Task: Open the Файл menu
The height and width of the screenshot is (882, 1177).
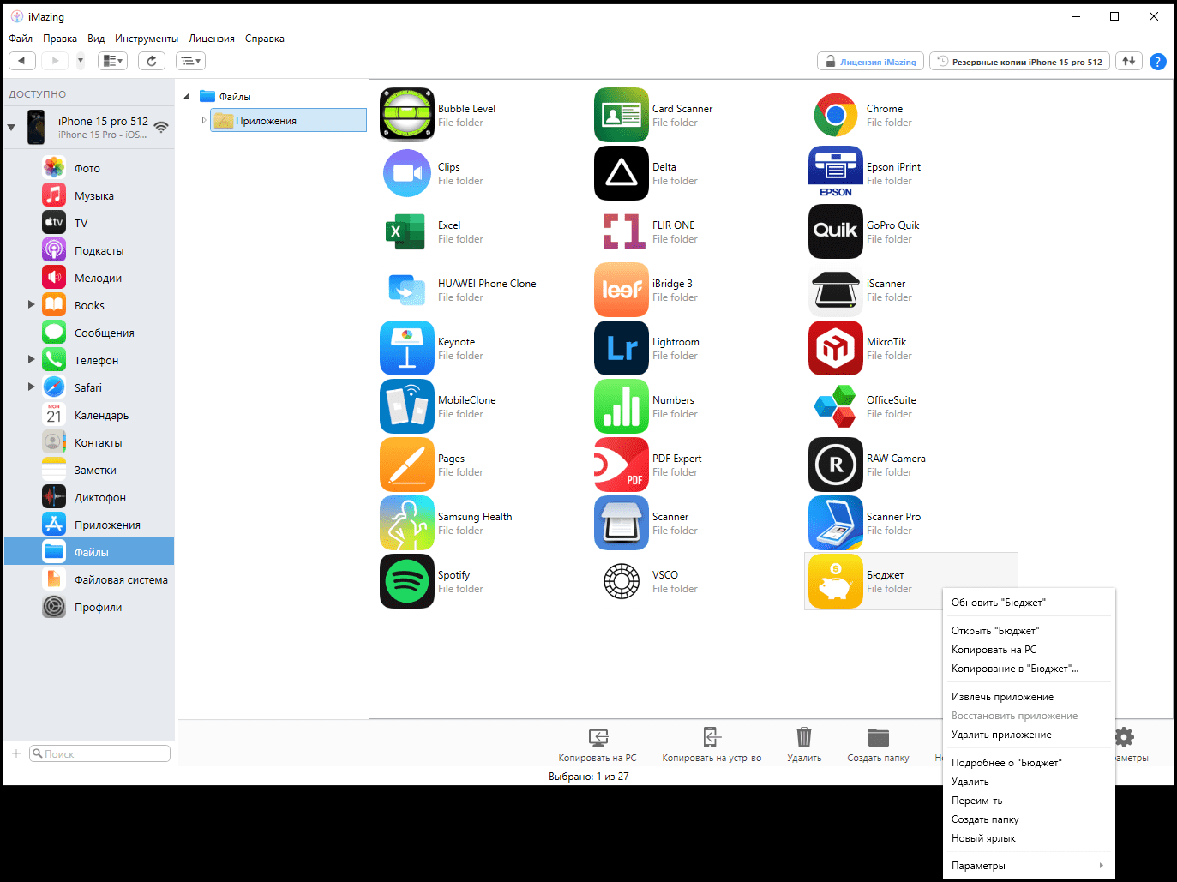Action: pos(21,39)
